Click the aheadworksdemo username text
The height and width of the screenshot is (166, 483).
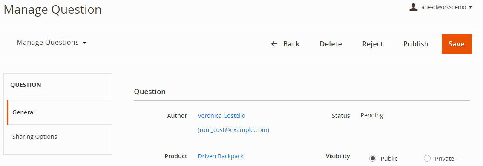pyautogui.click(x=443, y=7)
